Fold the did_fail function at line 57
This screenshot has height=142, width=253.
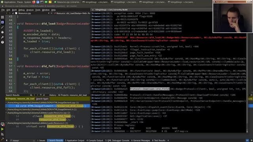[x=15, y=66]
